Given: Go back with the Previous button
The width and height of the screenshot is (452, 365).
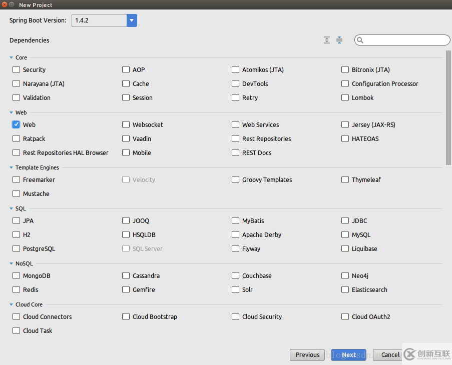Looking at the screenshot, I should point(307,355).
